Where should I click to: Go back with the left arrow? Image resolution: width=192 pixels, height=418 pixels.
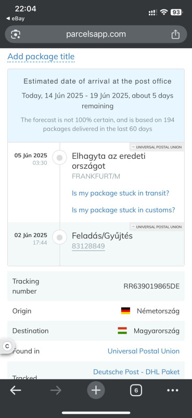pyautogui.click(x=16, y=390)
